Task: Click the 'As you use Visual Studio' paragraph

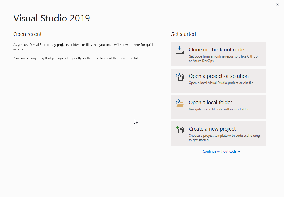Action: coord(83,47)
